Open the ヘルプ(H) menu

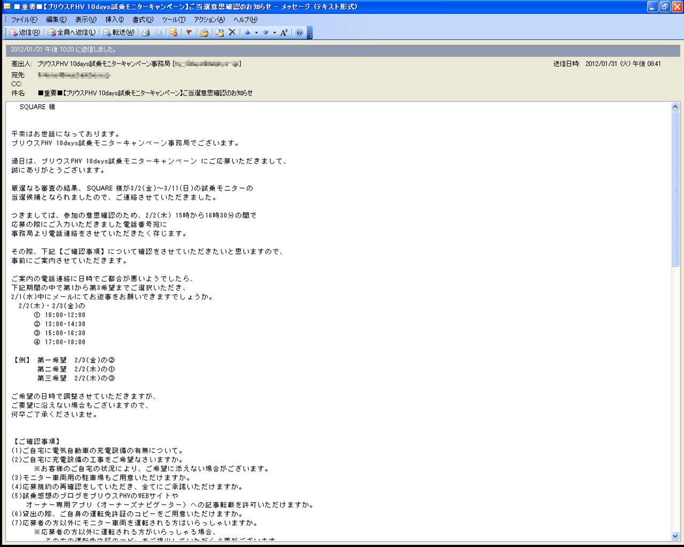(x=245, y=19)
